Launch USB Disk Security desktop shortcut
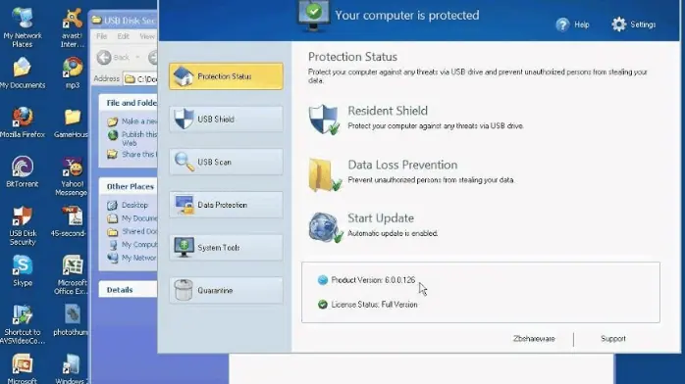This screenshot has width=685, height=384. (x=23, y=225)
